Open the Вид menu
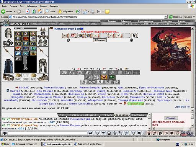The height and width of the screenshot is (147, 196). coord(21,6)
